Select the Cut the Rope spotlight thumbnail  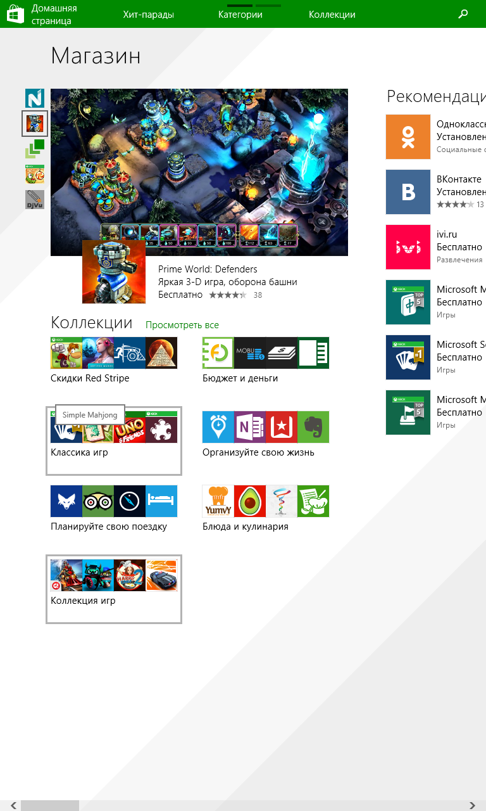pyautogui.click(x=35, y=174)
